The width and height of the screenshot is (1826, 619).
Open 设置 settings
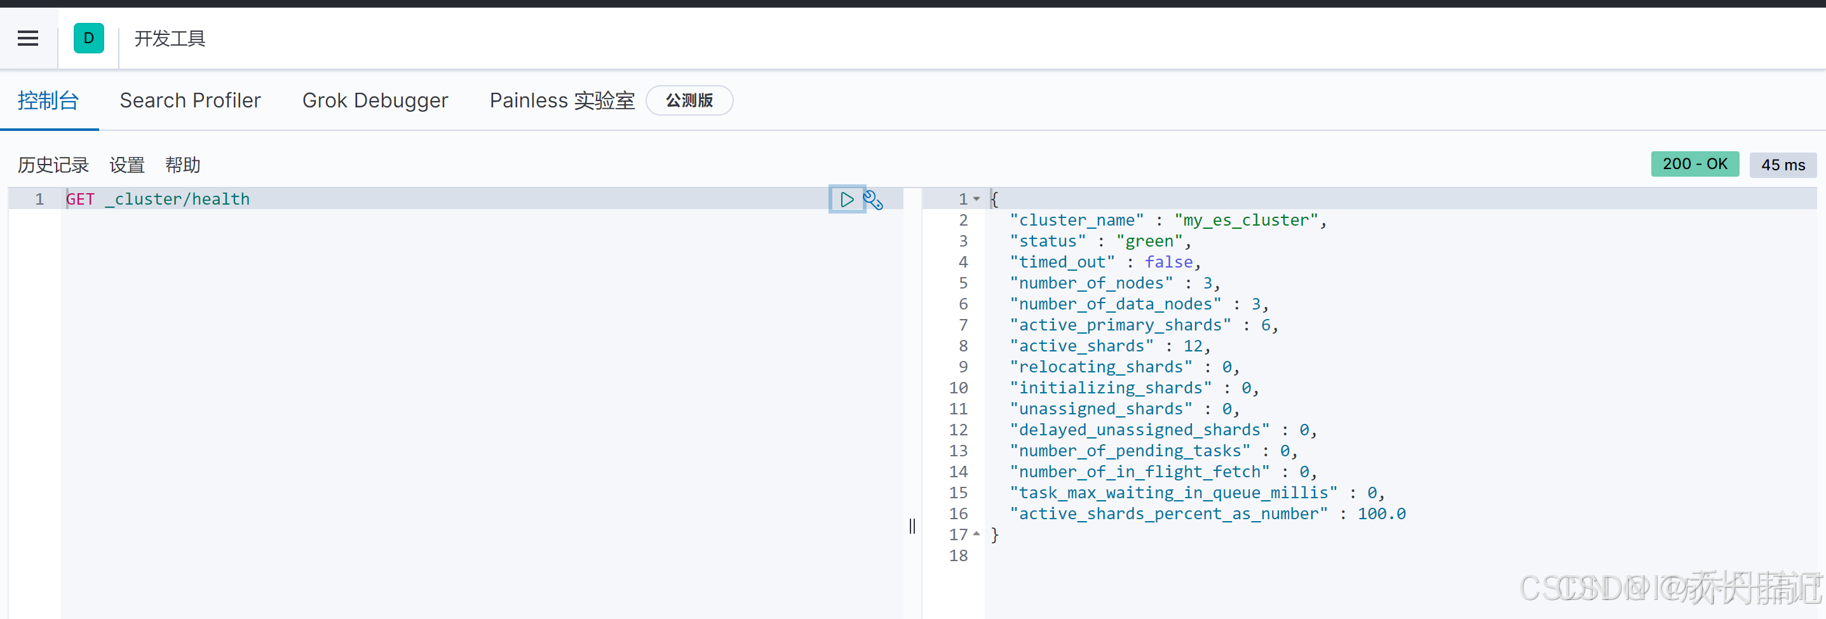click(127, 165)
